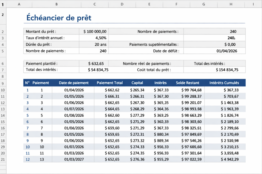Click the 'Paiement' table column header

[41, 83]
